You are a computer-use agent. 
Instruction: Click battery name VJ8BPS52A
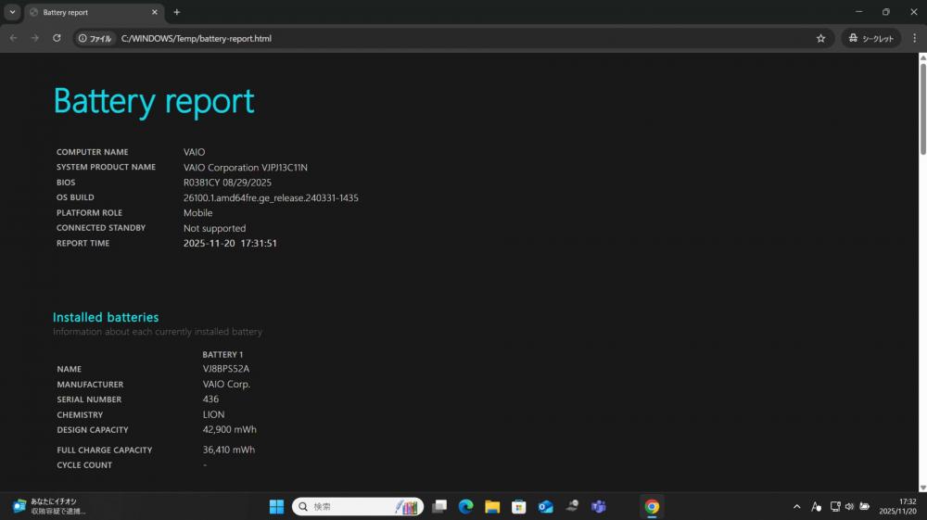[x=226, y=369]
